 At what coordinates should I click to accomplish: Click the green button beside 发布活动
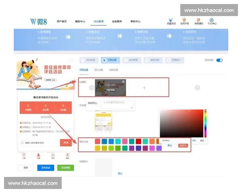point(66,168)
